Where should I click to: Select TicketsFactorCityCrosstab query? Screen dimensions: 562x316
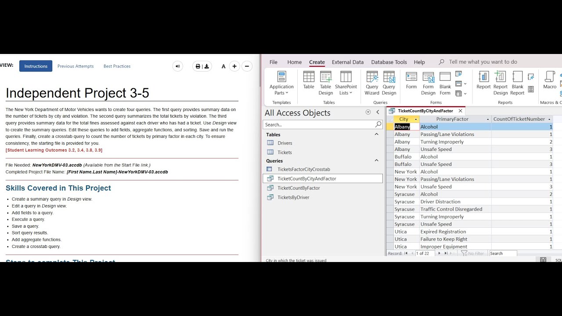[x=323, y=169]
